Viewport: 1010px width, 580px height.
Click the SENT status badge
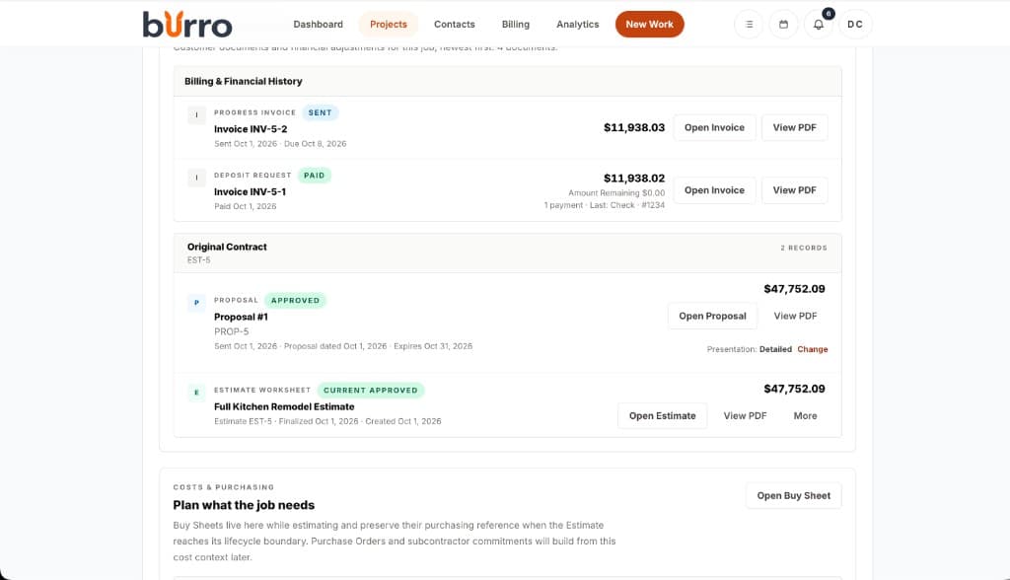pos(320,112)
